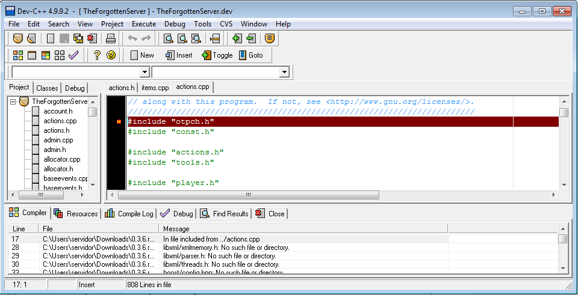Click the New button in special toolbar
578x295 pixels.
coord(142,55)
